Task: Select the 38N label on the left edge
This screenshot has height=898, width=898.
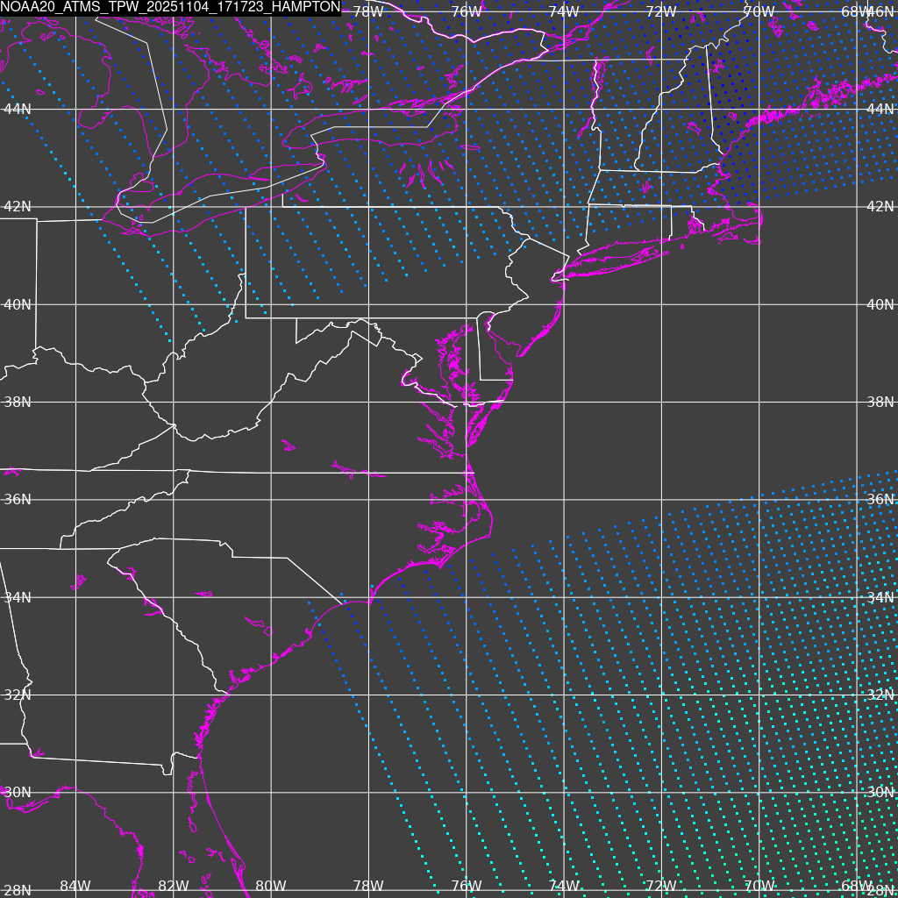Action: click(x=18, y=402)
